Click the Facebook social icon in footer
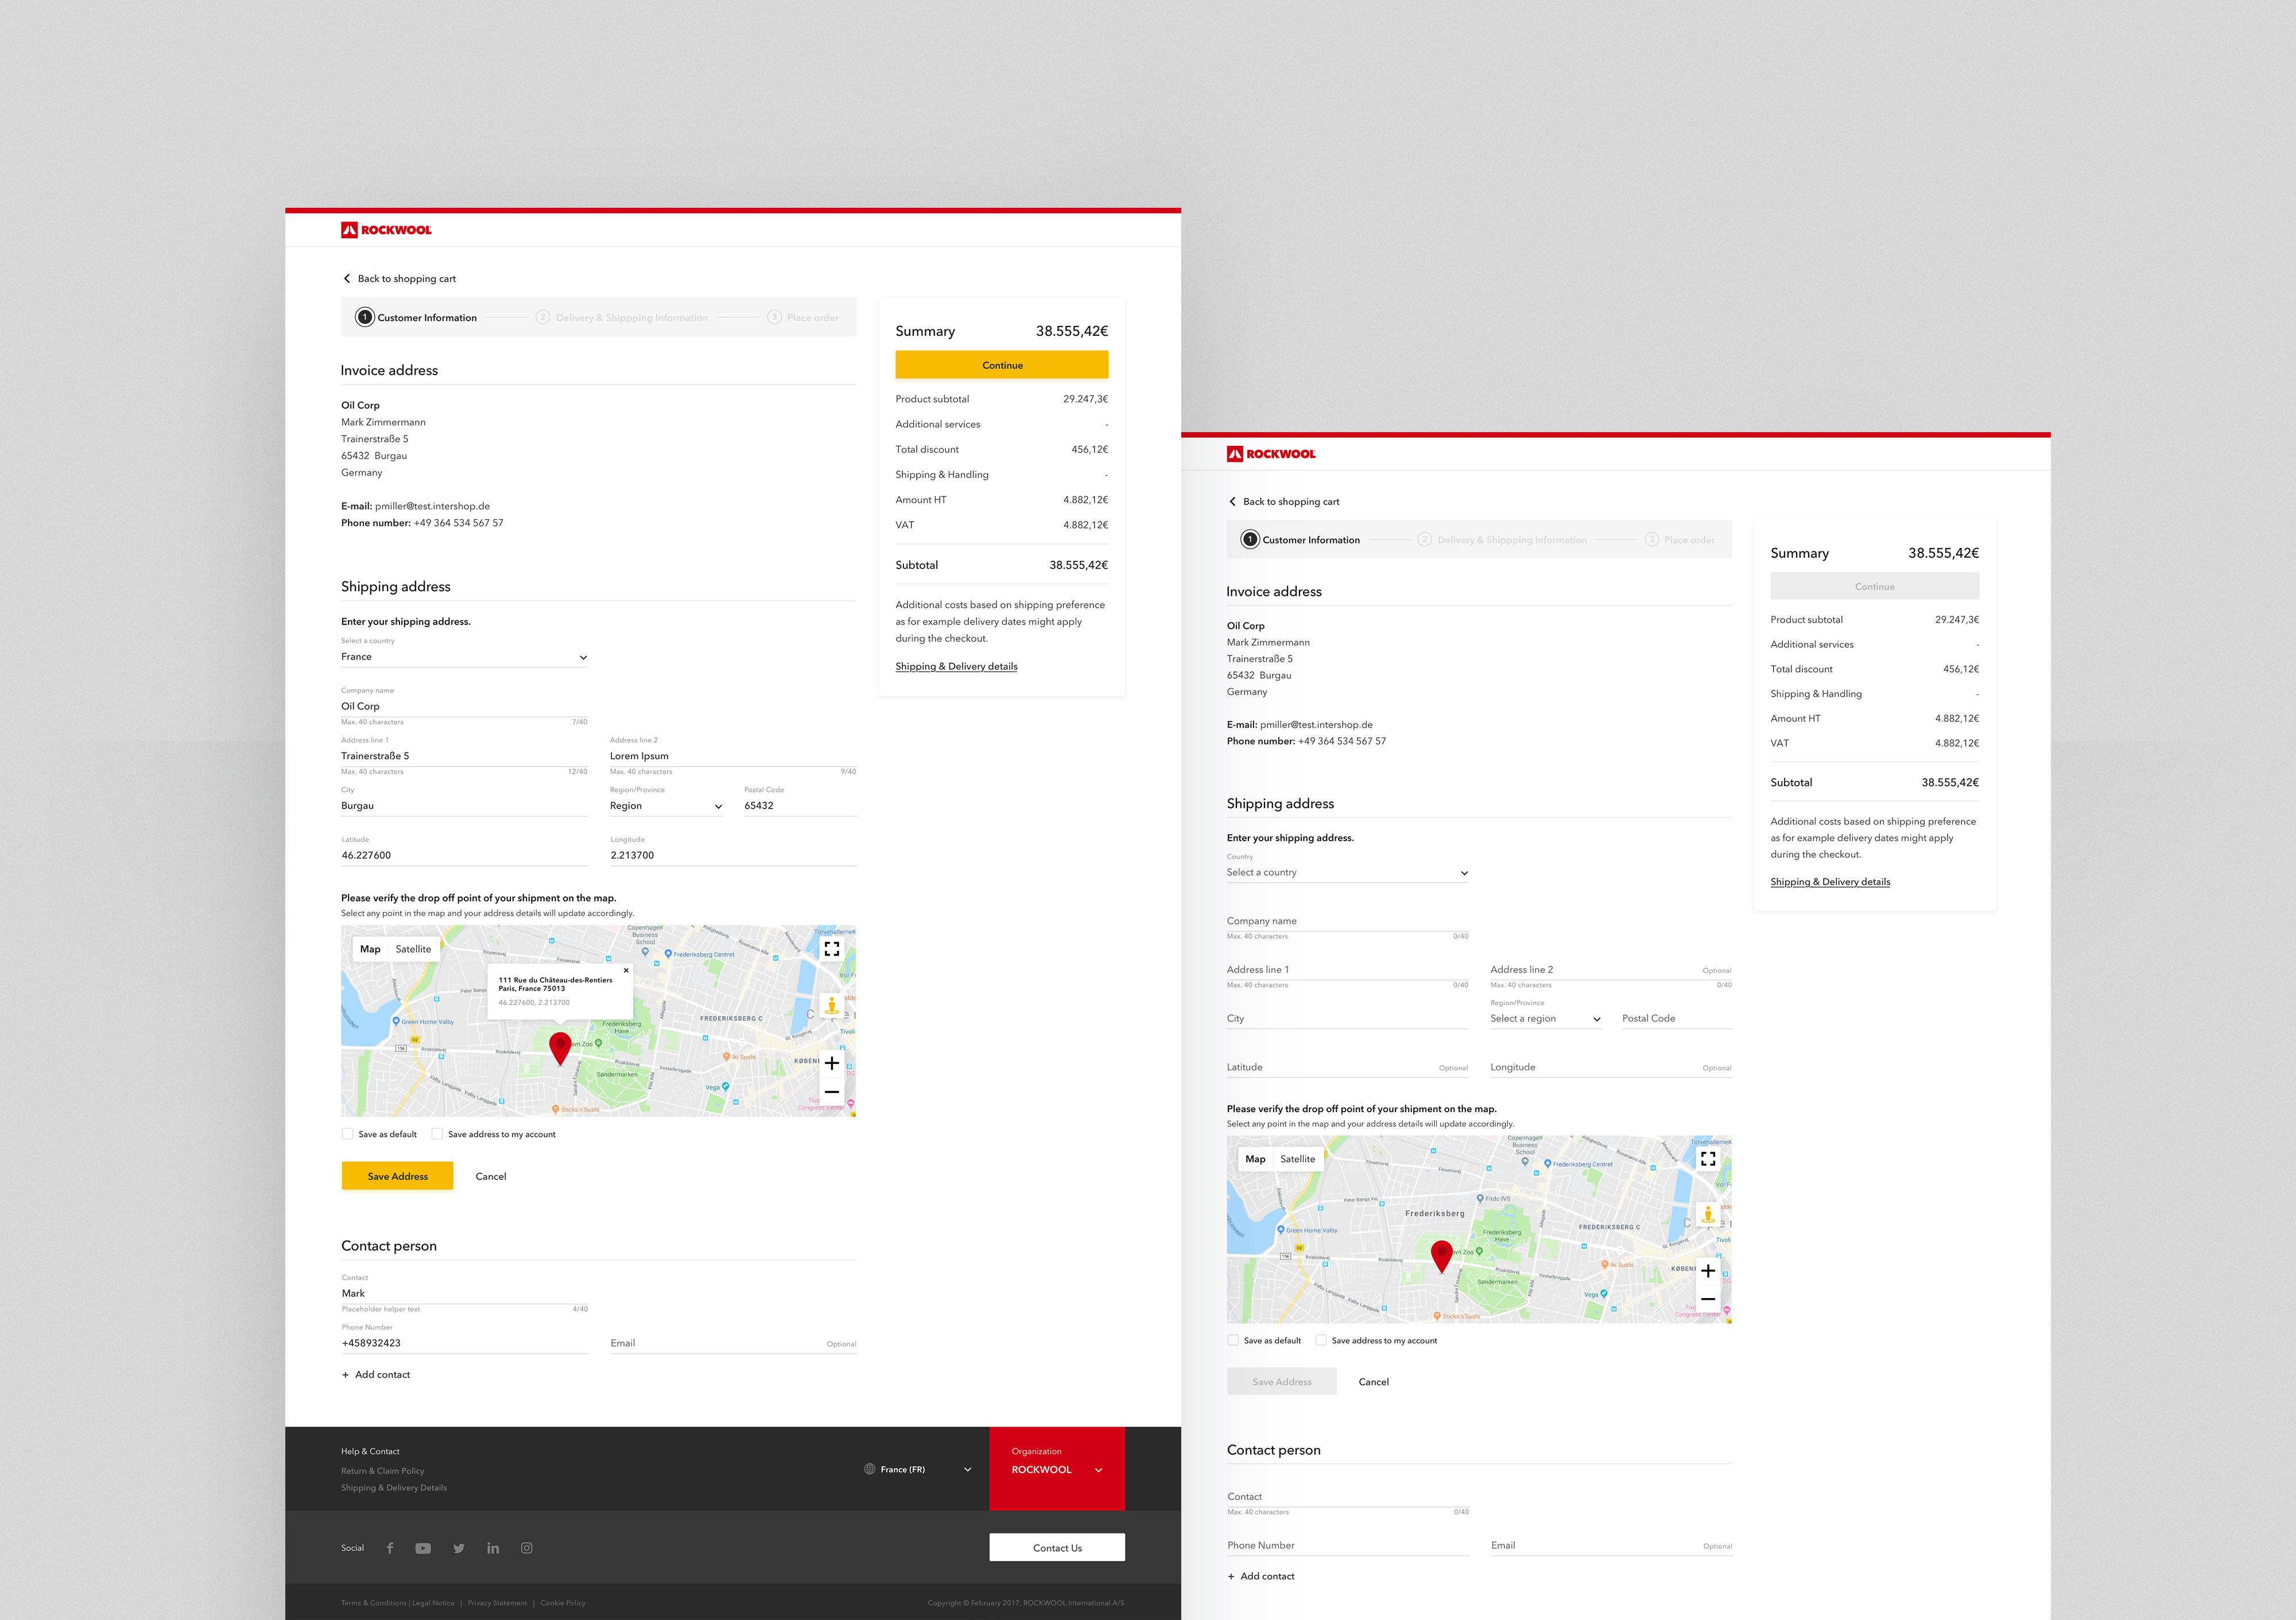This screenshot has height=1620, width=2296. pos(390,1548)
